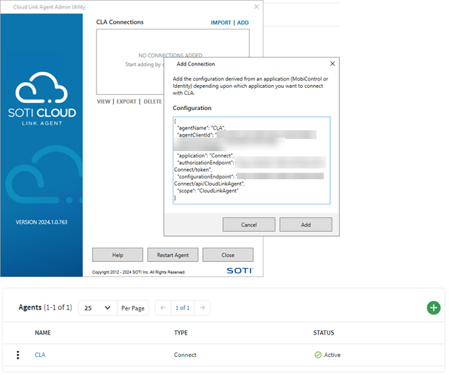Image resolution: width=449 pixels, height=375 pixels.
Task: Click the Active status checkmark icon
Action: 317,355
